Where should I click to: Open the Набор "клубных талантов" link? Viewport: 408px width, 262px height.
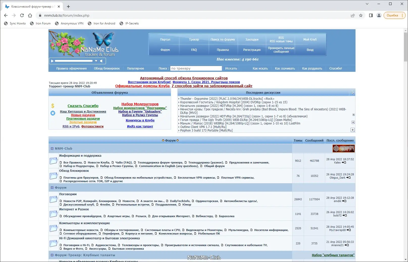[x=333, y=255]
